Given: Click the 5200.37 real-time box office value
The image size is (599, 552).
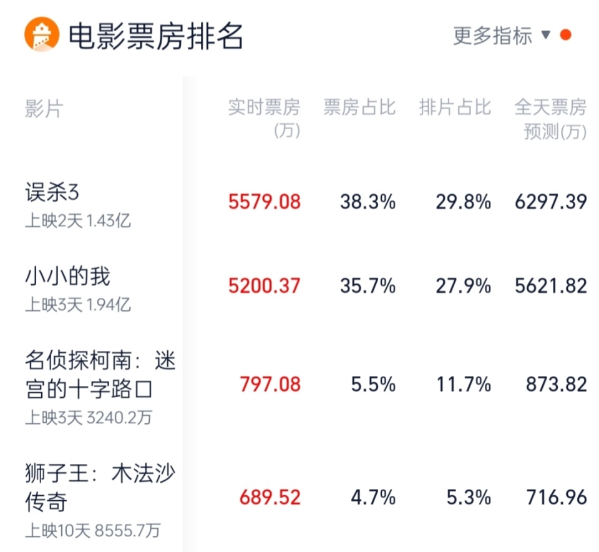Looking at the screenshot, I should pyautogui.click(x=265, y=286).
